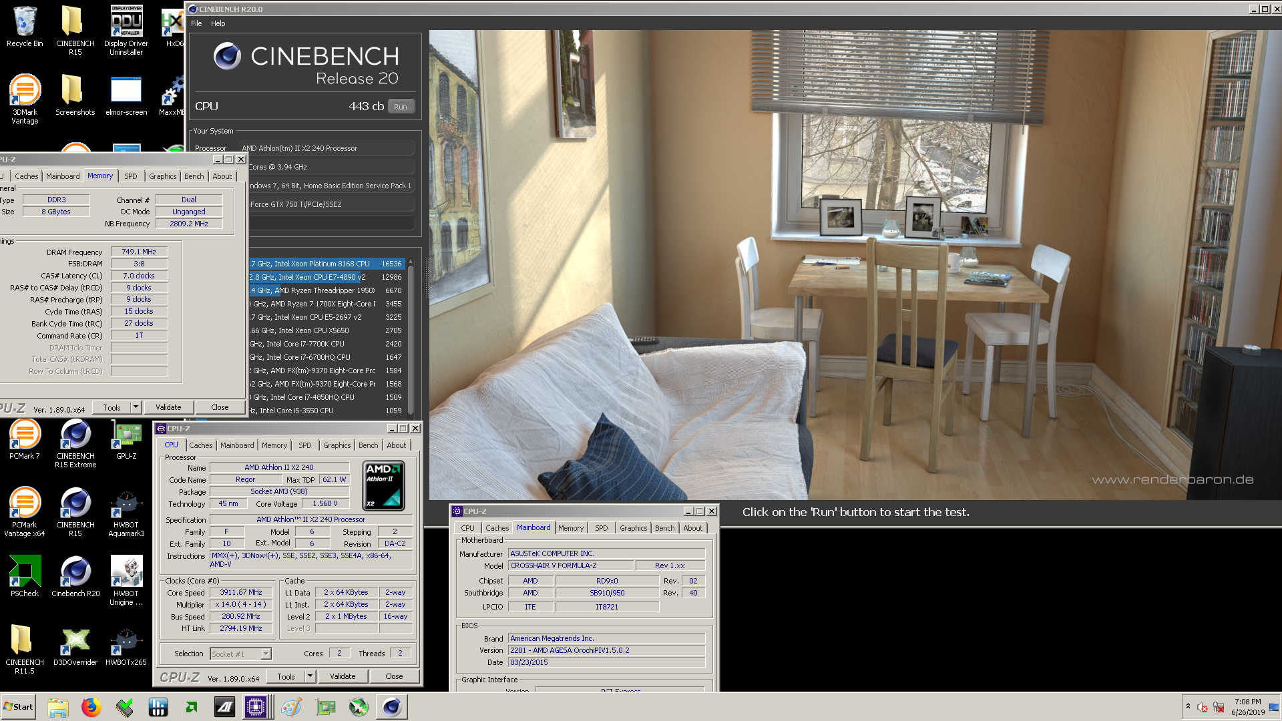
Task: Open CINEBENCH R11.5 folder icon
Action: pos(25,649)
